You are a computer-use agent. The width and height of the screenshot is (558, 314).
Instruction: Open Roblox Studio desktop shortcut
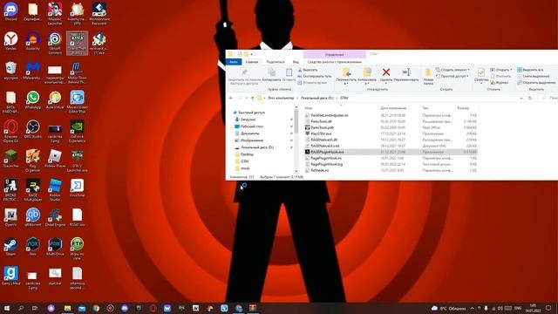[55, 190]
